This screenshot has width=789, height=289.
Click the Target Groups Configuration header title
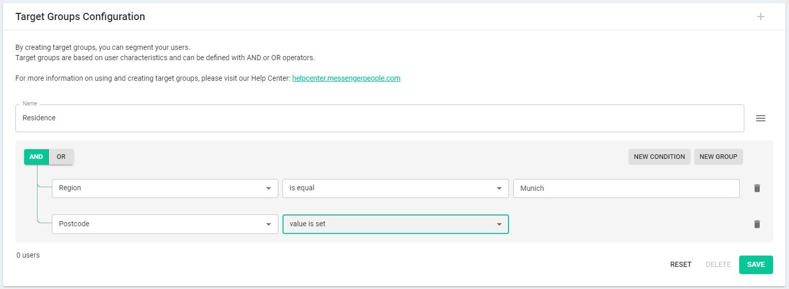80,16
